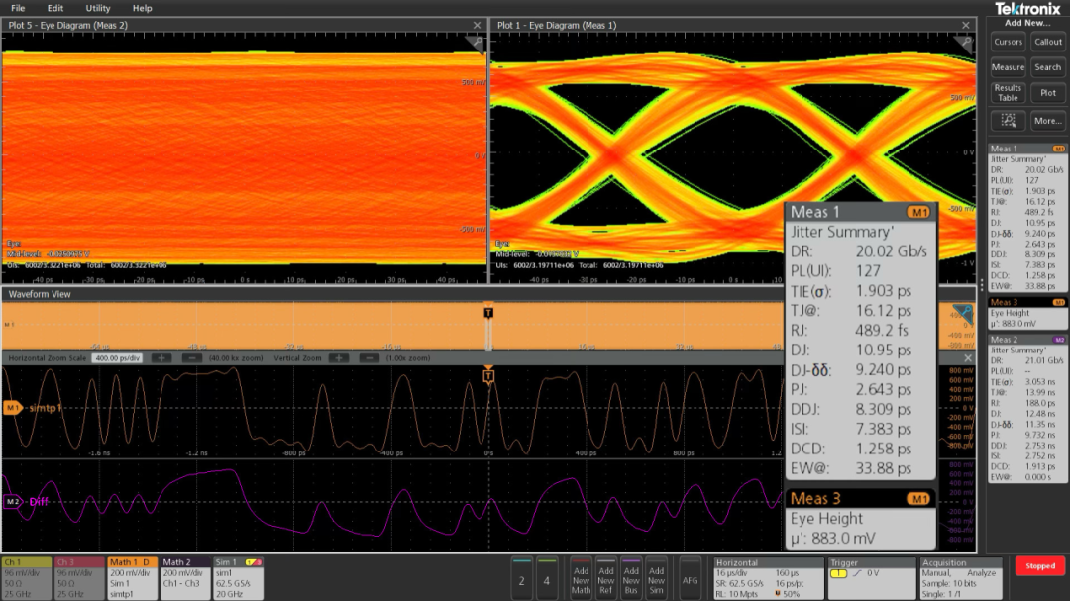Click the Measure button
Screen dimensions: 1070x601
tap(1008, 67)
